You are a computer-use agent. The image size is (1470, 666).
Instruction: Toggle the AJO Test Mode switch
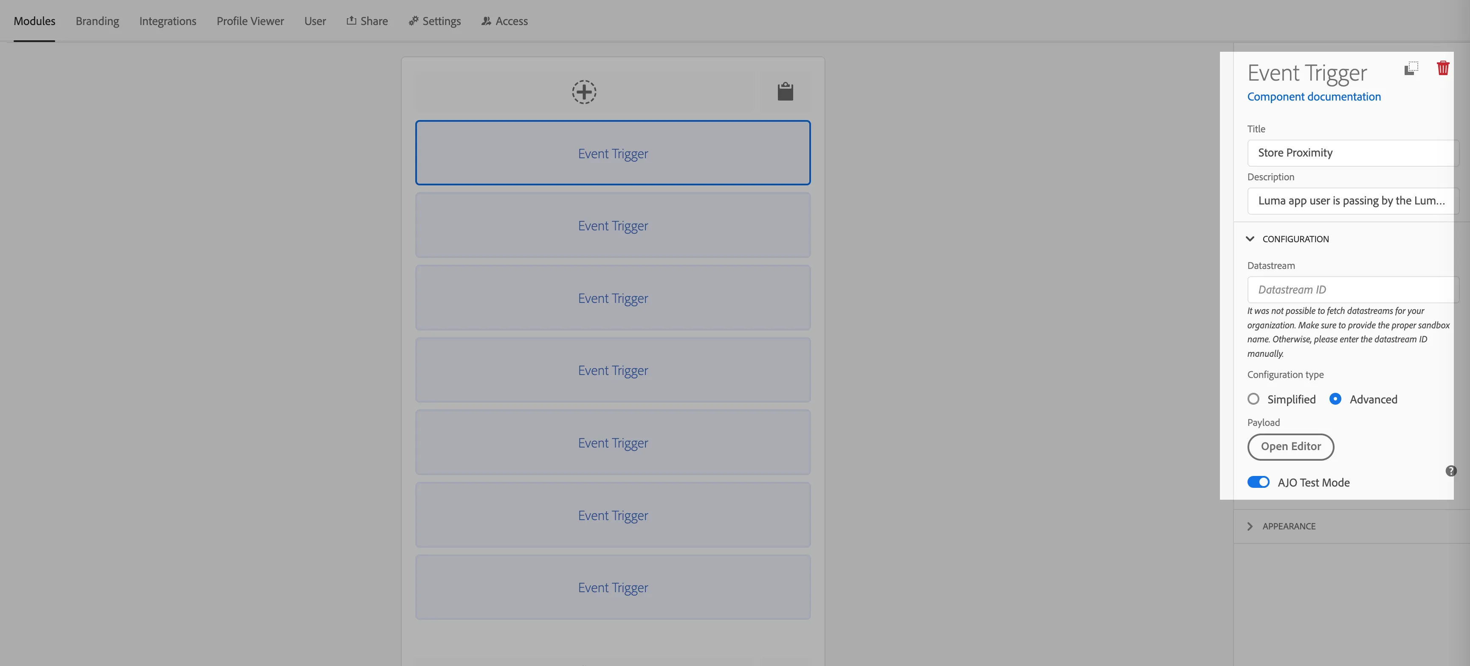click(1258, 482)
